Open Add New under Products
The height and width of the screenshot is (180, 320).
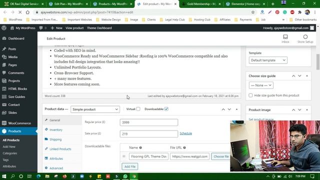coord(9,146)
